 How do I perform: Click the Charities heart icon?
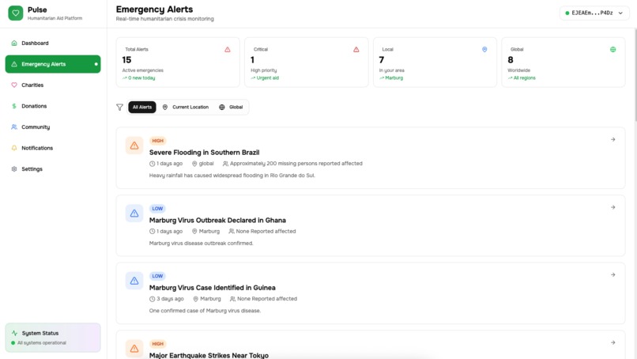pos(14,85)
